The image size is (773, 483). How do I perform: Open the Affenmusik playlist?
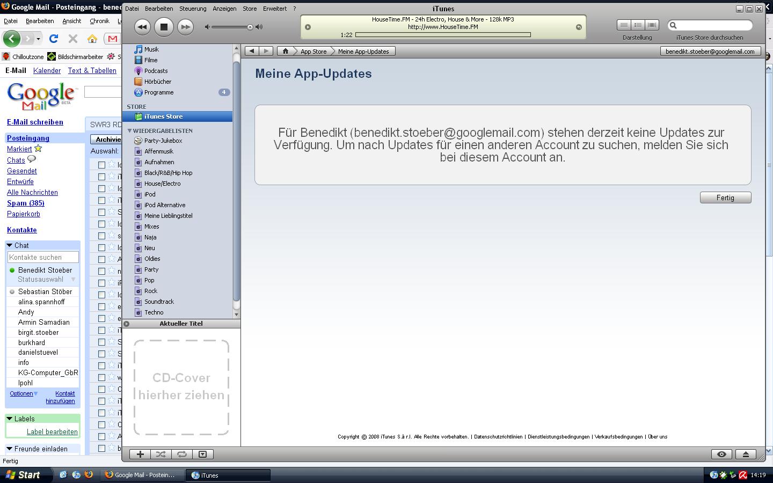[x=159, y=151]
